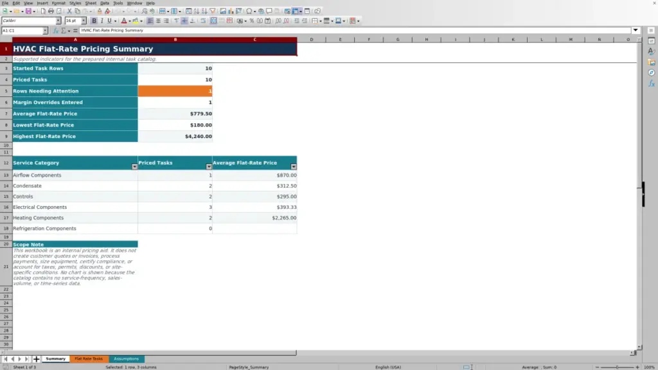The height and width of the screenshot is (370, 658).
Task: Switch to the Assumptions sheet tab
Action: point(127,358)
